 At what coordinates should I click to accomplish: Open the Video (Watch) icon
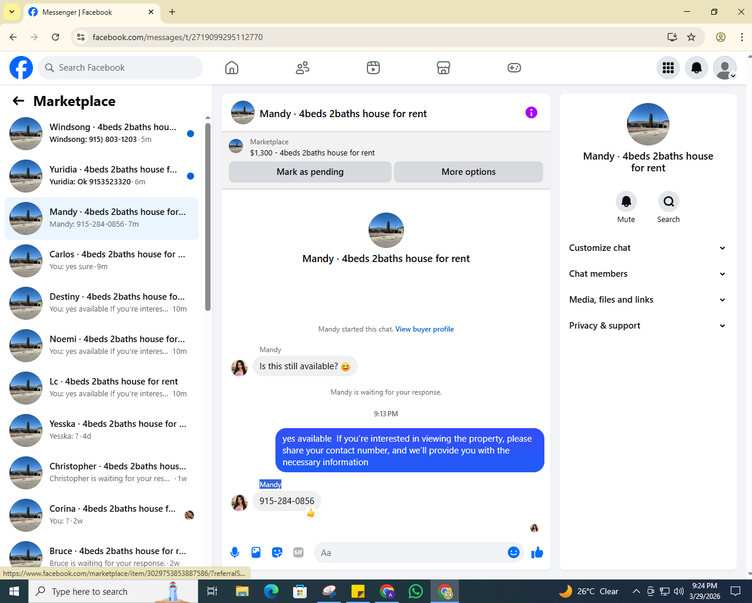coord(373,68)
